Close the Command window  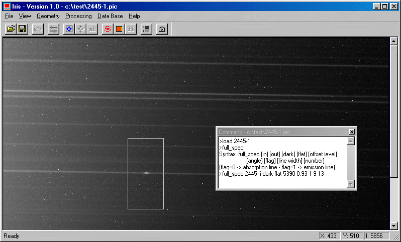[352, 132]
